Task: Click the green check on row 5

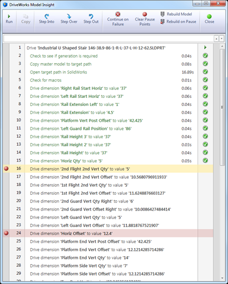Action: 205,80
